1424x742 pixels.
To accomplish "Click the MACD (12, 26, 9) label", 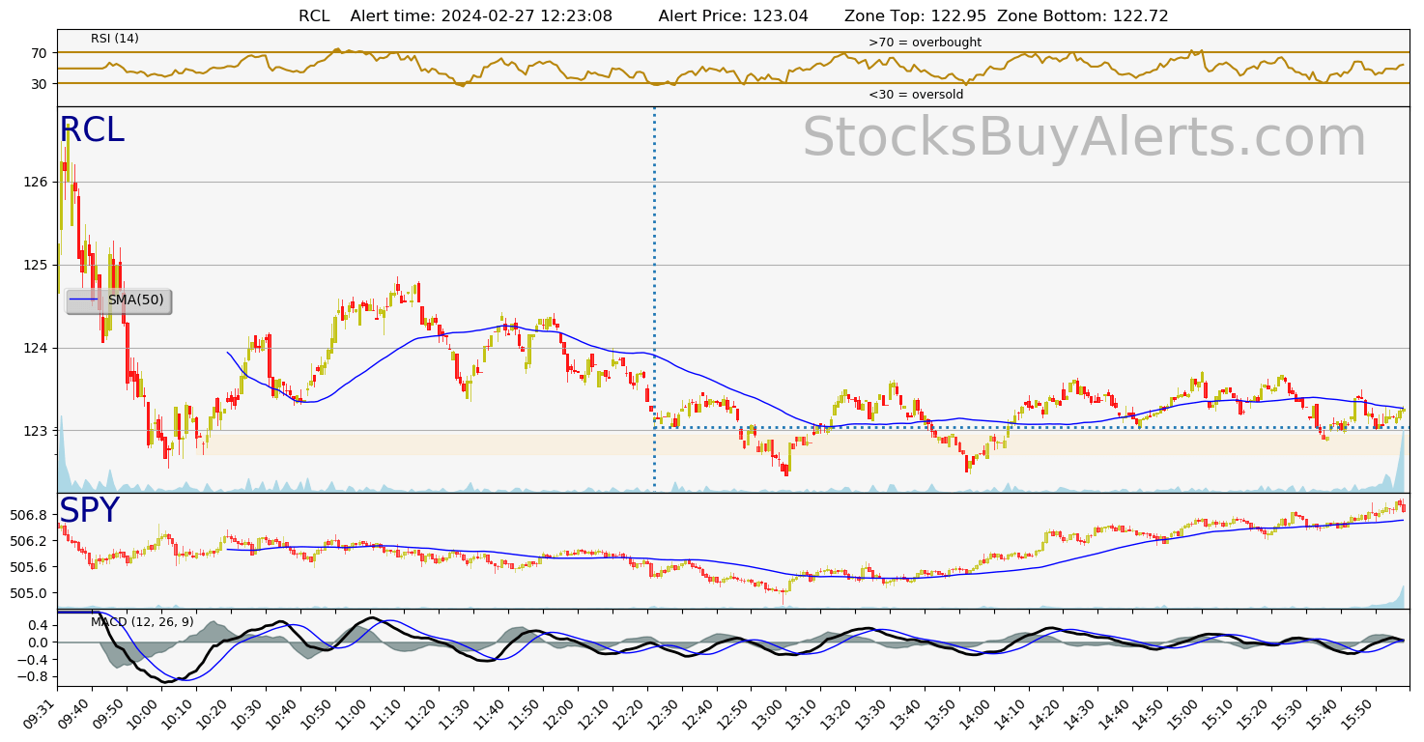I will pyautogui.click(x=142, y=622).
